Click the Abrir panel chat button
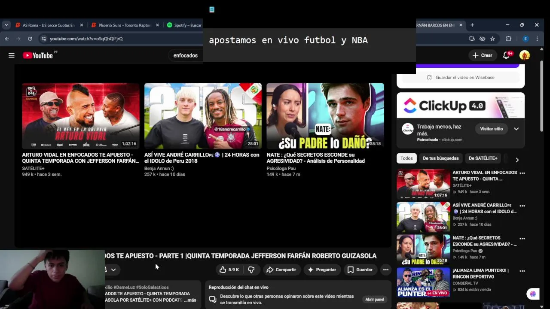The width and height of the screenshot is (550, 309). click(x=375, y=299)
